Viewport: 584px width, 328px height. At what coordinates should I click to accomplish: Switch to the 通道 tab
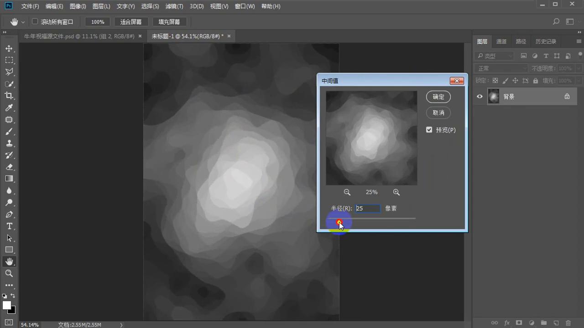501,41
